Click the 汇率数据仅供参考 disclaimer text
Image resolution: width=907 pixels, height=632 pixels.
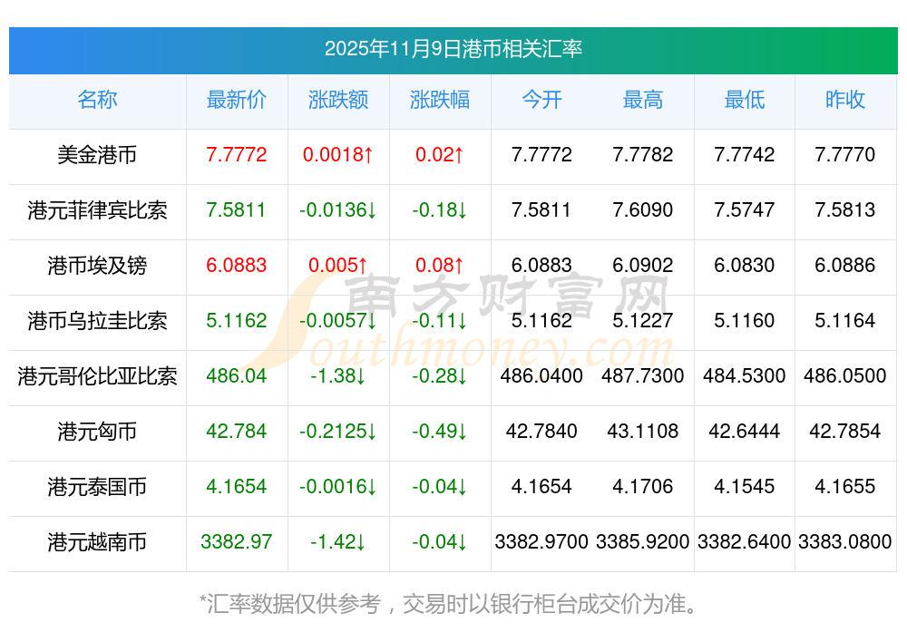[449, 603]
